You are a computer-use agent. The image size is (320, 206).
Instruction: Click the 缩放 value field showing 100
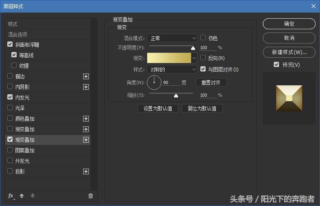[208, 95]
